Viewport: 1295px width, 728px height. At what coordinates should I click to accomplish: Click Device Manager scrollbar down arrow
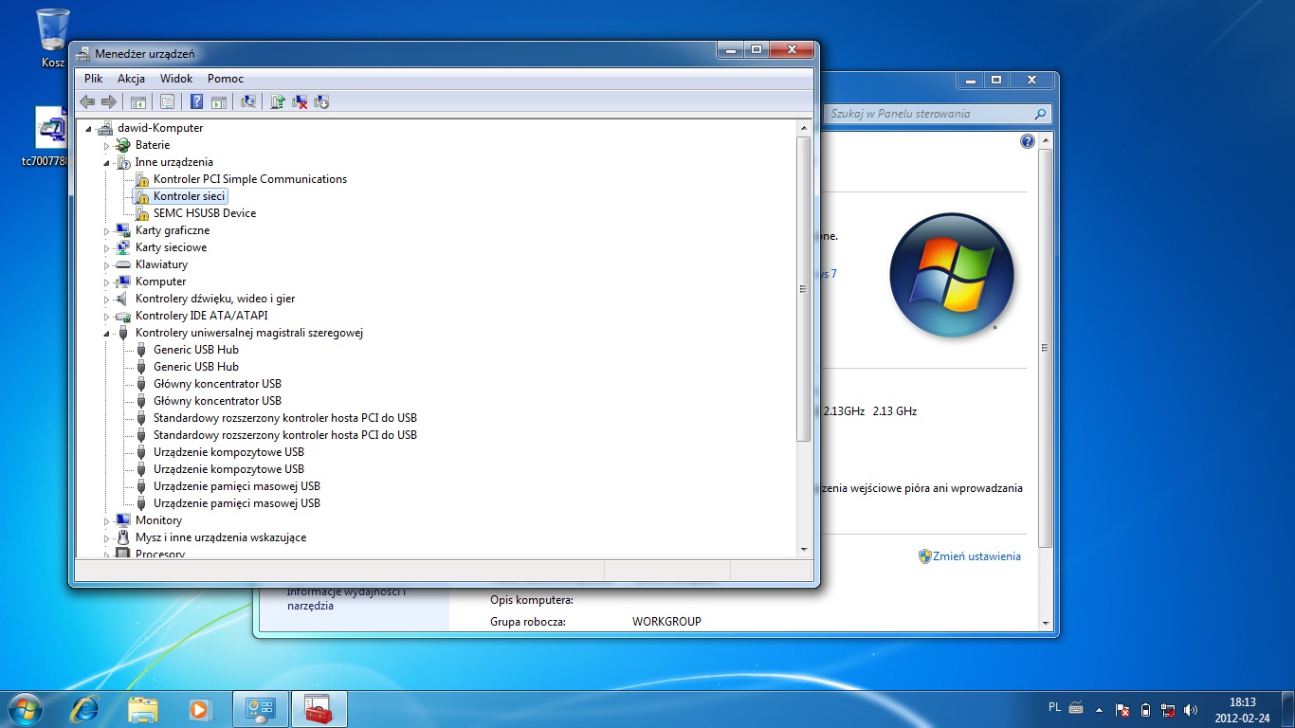(804, 550)
